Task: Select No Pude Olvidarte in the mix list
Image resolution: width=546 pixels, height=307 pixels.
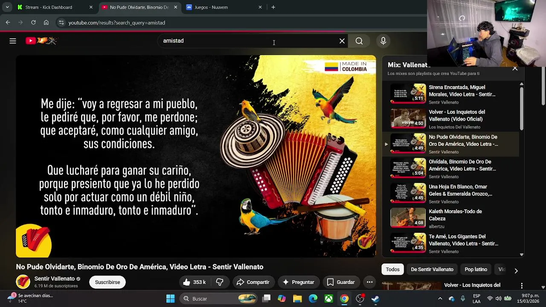Action: tap(450, 144)
